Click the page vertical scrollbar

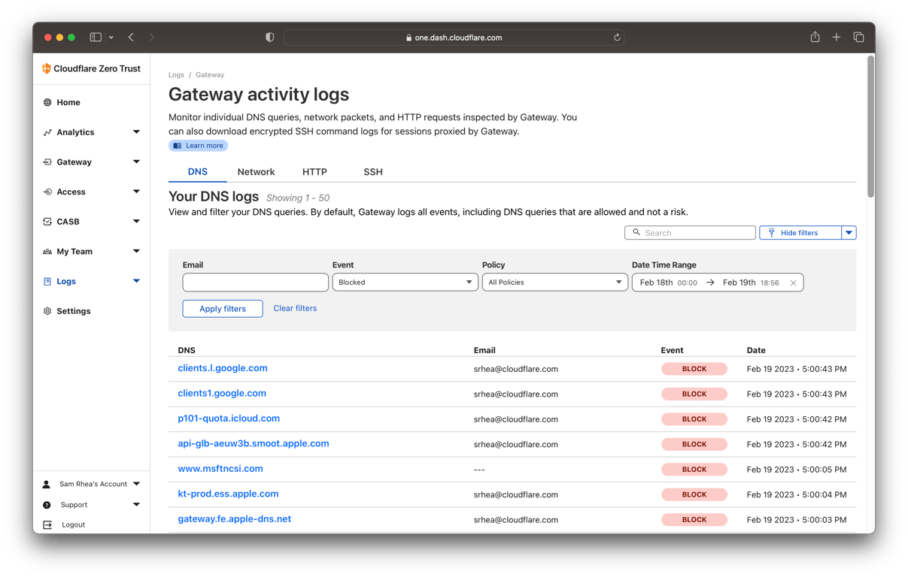point(870,128)
